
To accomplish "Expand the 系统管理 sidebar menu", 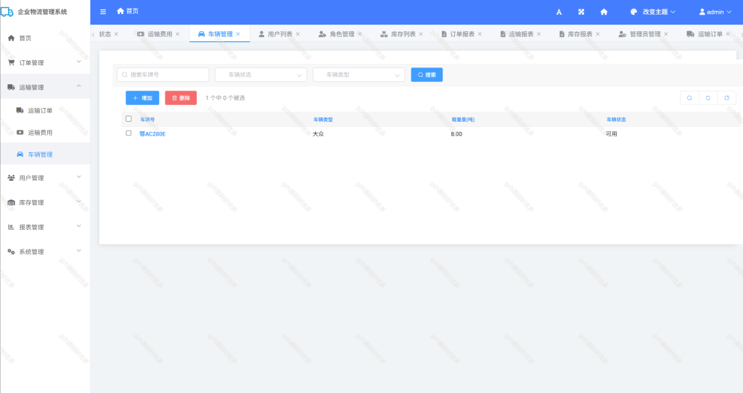I will click(x=45, y=252).
